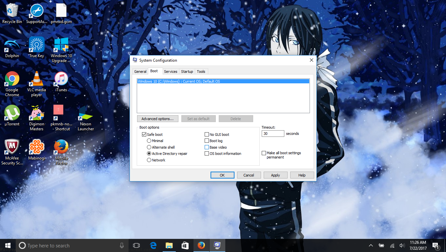The image size is (446, 252).
Task: Edit the Timeout seconds value
Action: [273, 134]
